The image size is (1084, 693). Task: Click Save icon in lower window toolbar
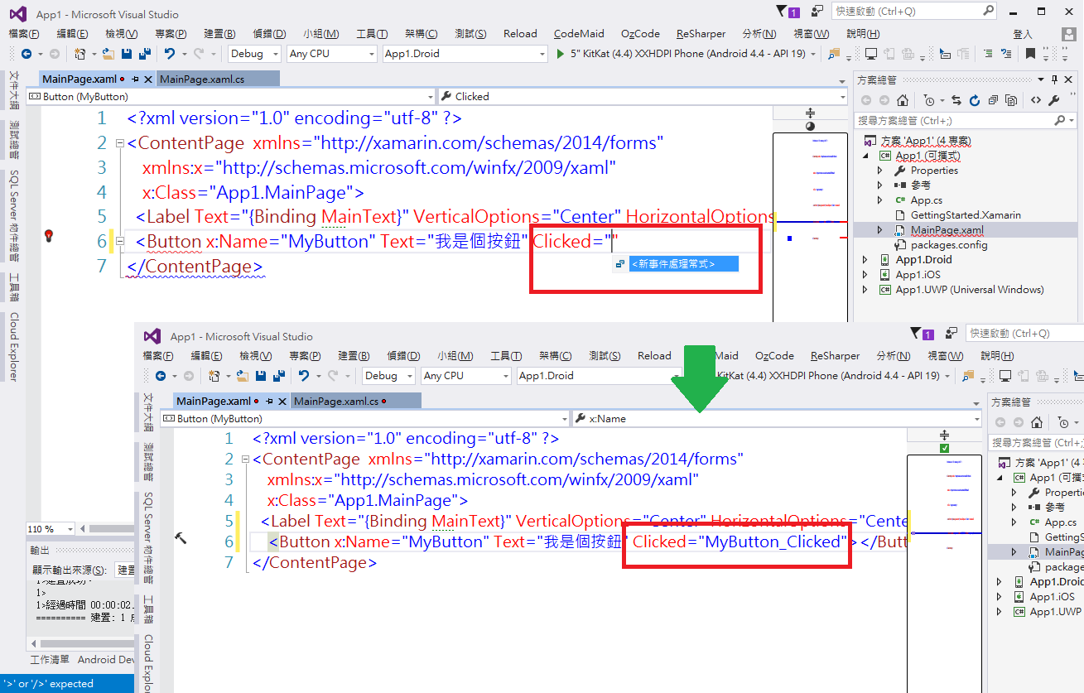tap(261, 376)
